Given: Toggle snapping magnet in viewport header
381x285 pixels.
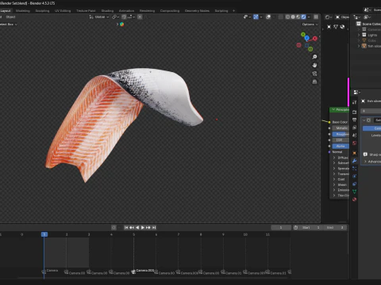Looking at the screenshot, I should tap(124, 17).
